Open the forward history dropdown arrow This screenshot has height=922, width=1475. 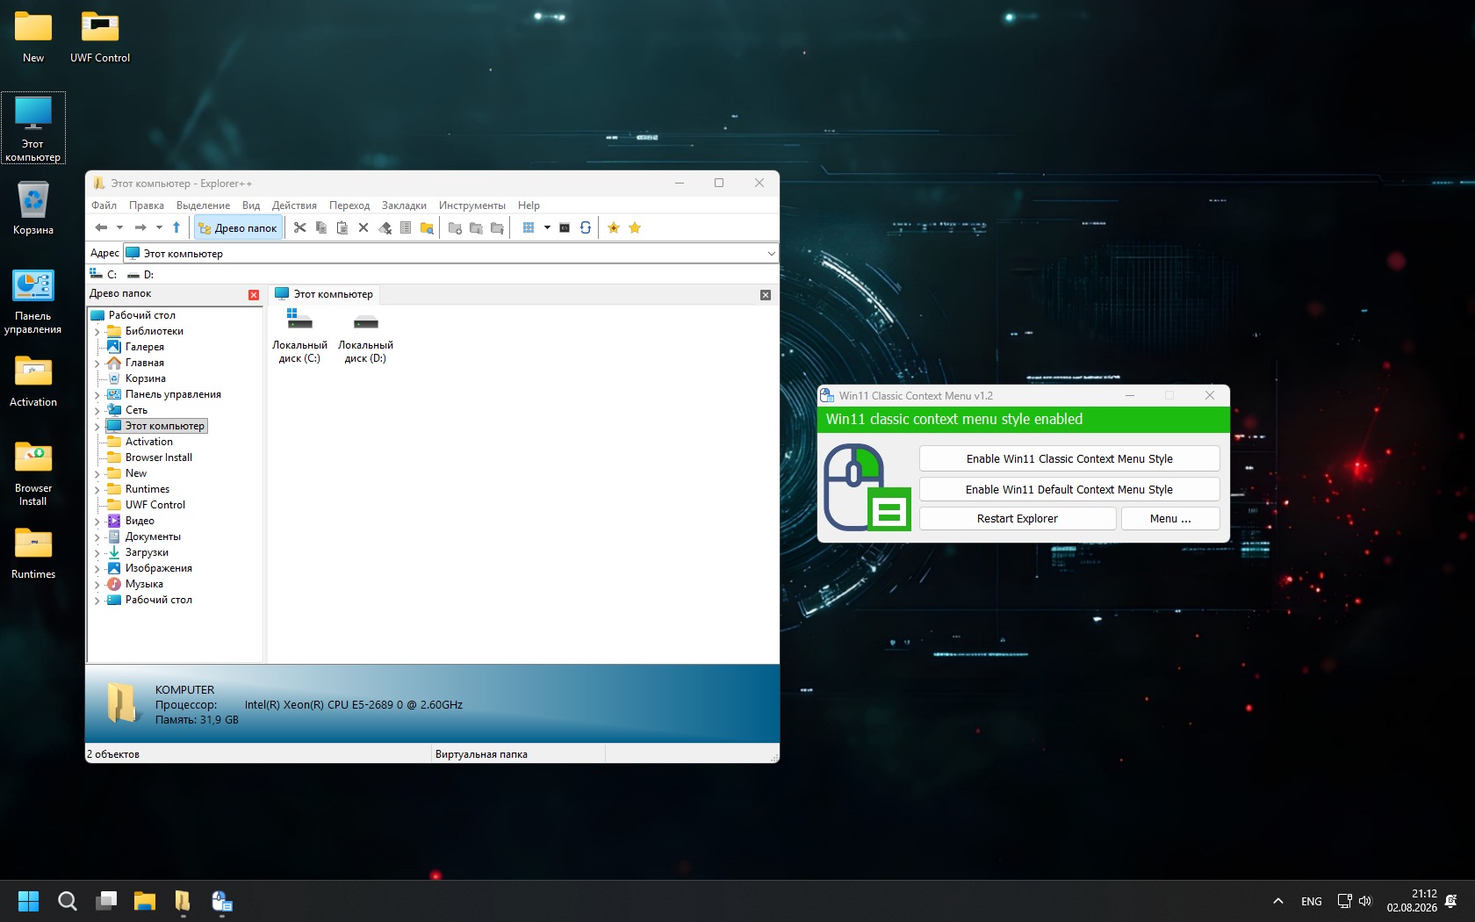159,227
